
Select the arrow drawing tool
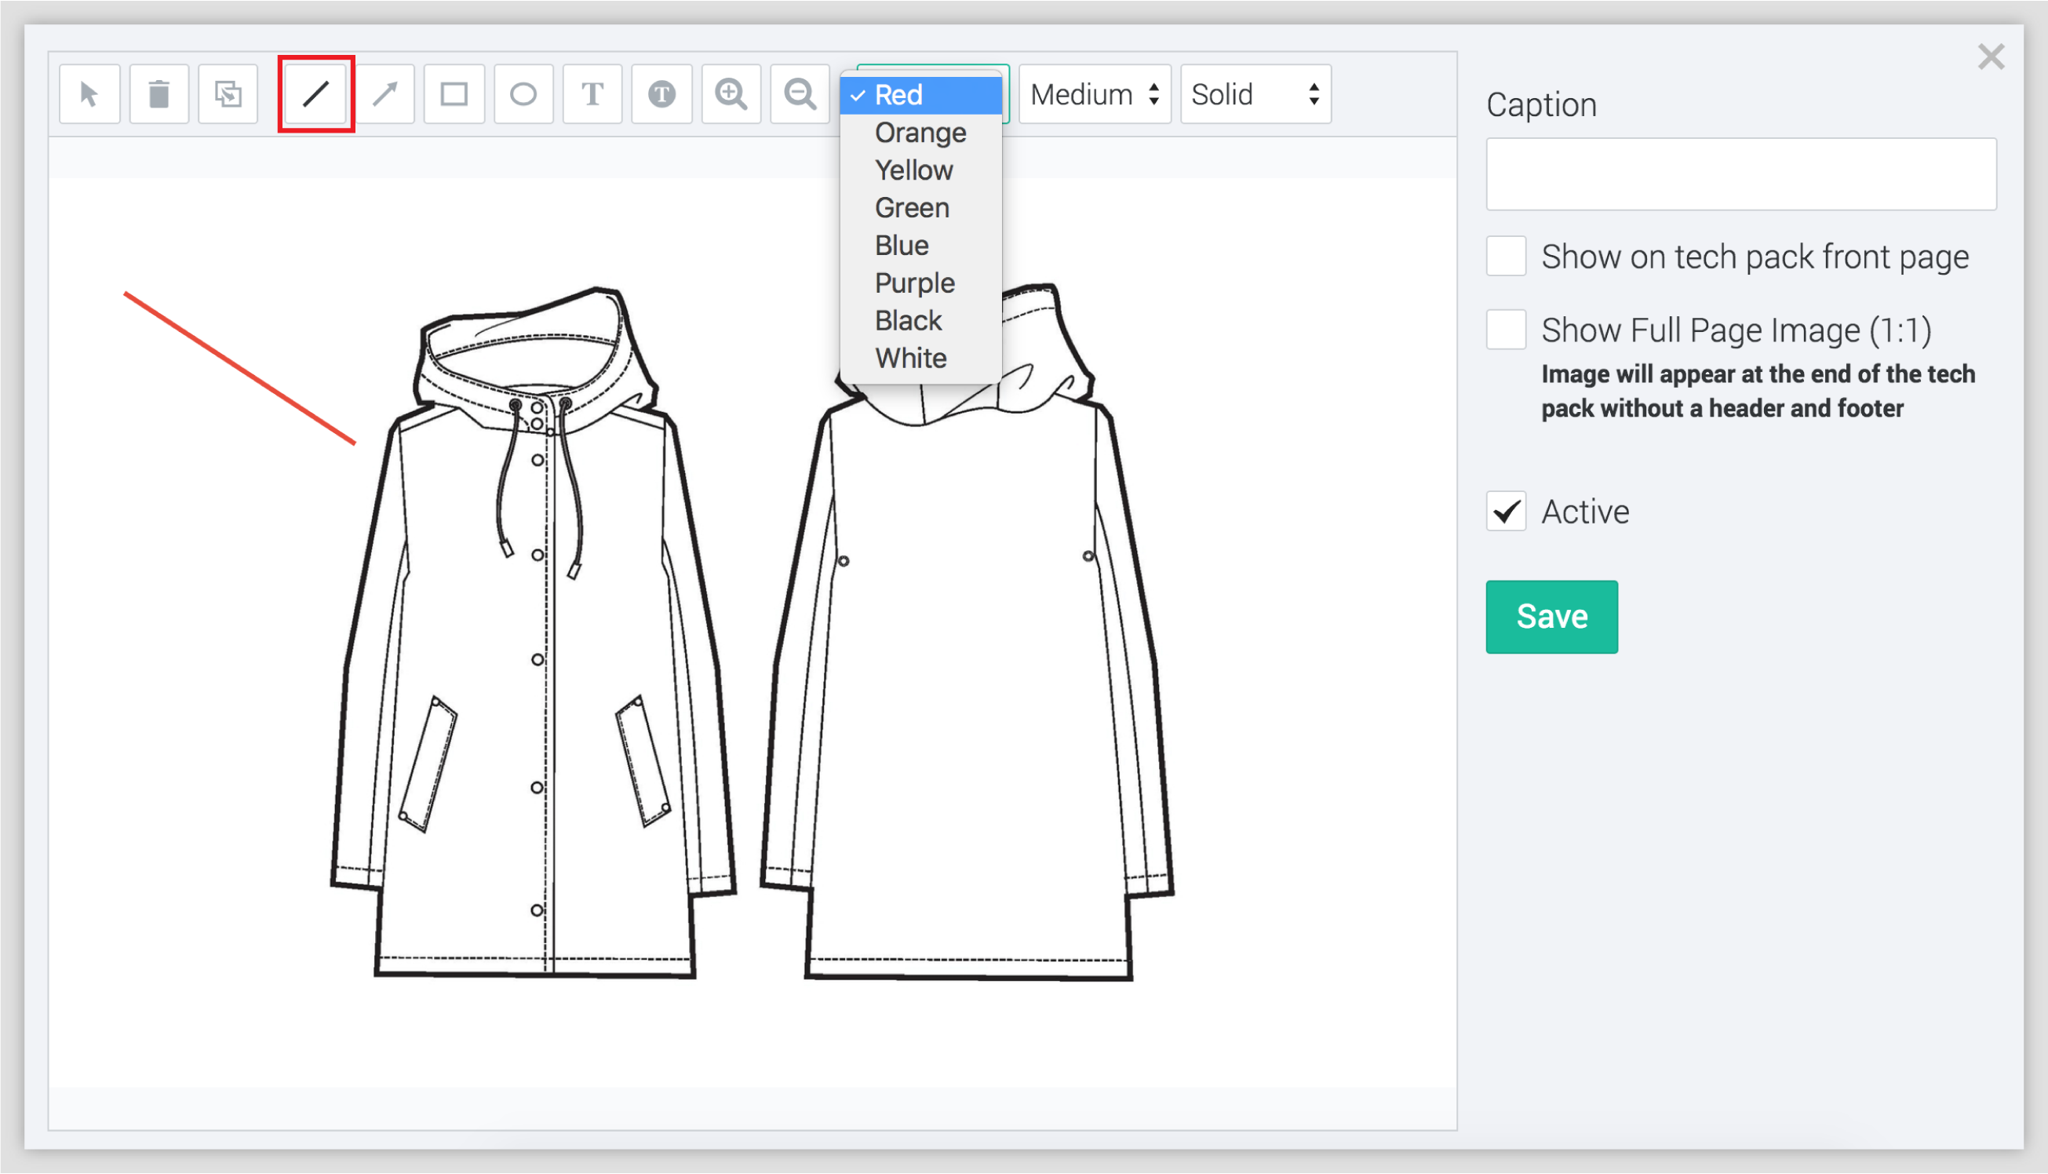(x=385, y=94)
